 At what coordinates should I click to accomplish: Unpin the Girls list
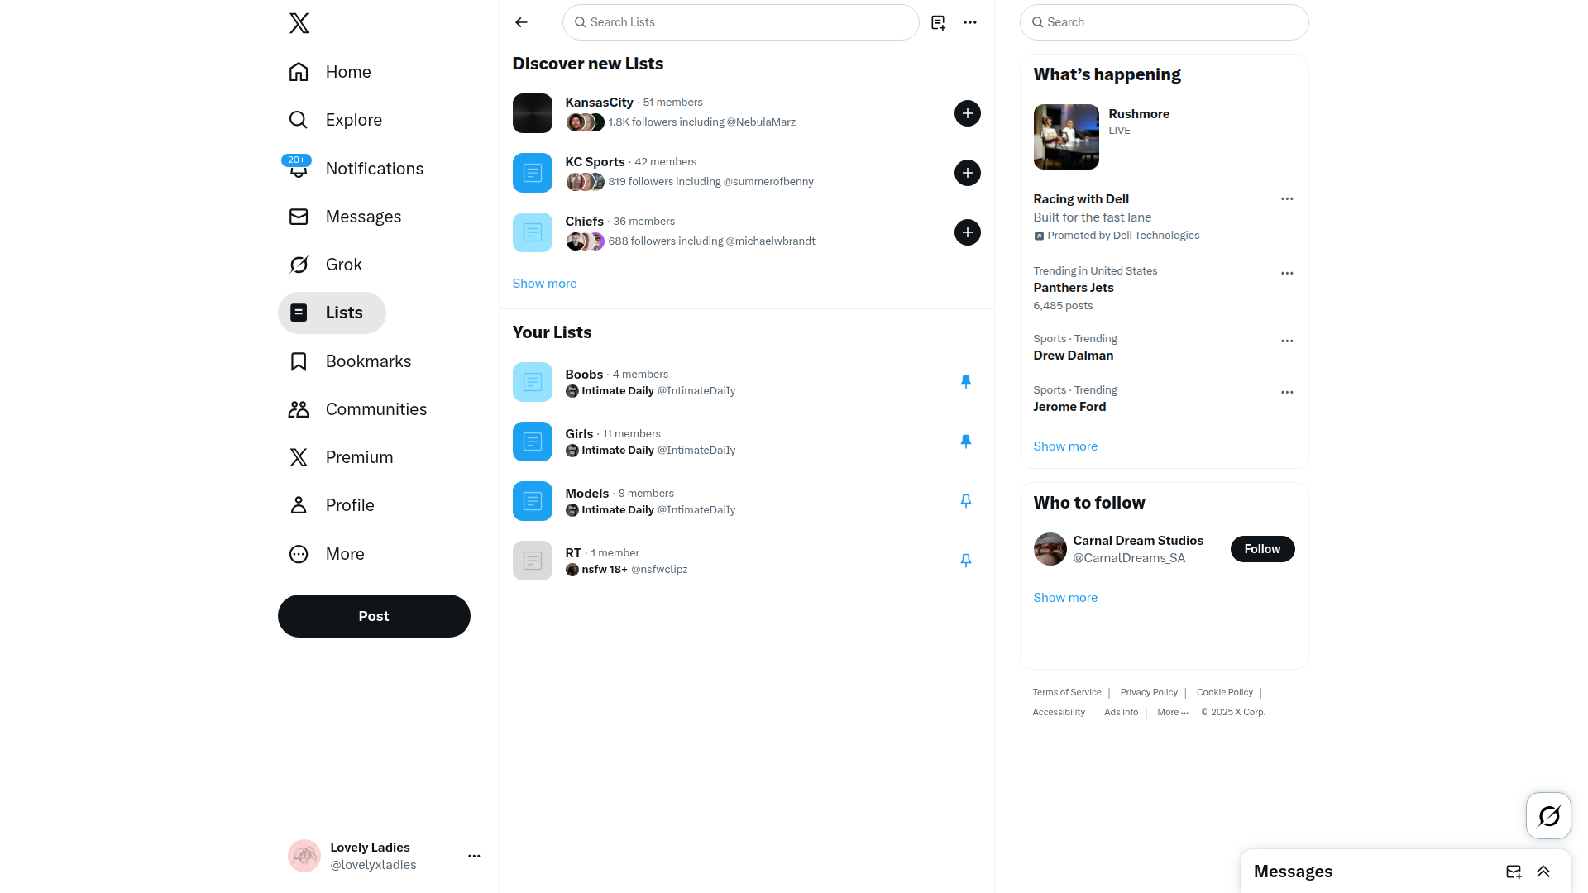pos(965,442)
